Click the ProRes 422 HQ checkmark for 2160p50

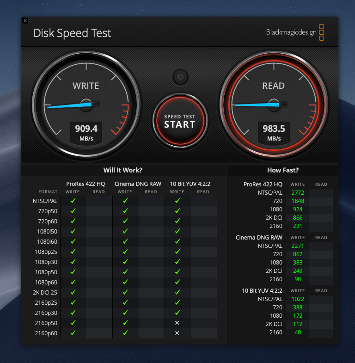(73, 322)
